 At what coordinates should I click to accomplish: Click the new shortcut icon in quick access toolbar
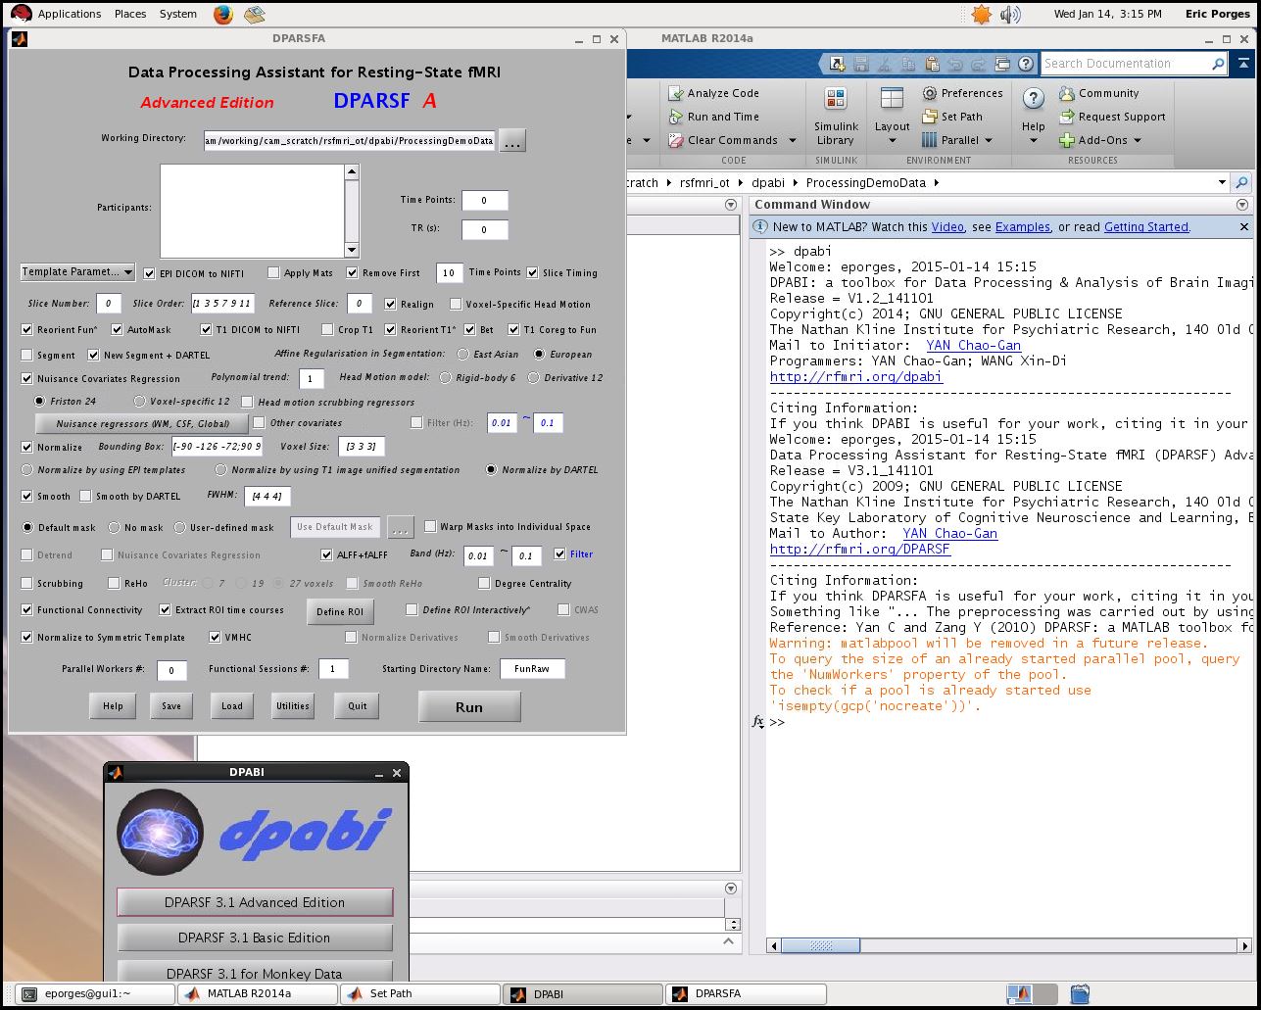837,64
